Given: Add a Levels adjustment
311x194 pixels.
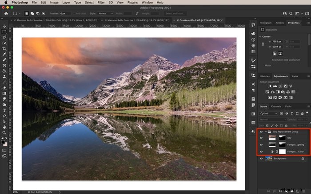Looking at the screenshot, I should (x=275, y=86).
